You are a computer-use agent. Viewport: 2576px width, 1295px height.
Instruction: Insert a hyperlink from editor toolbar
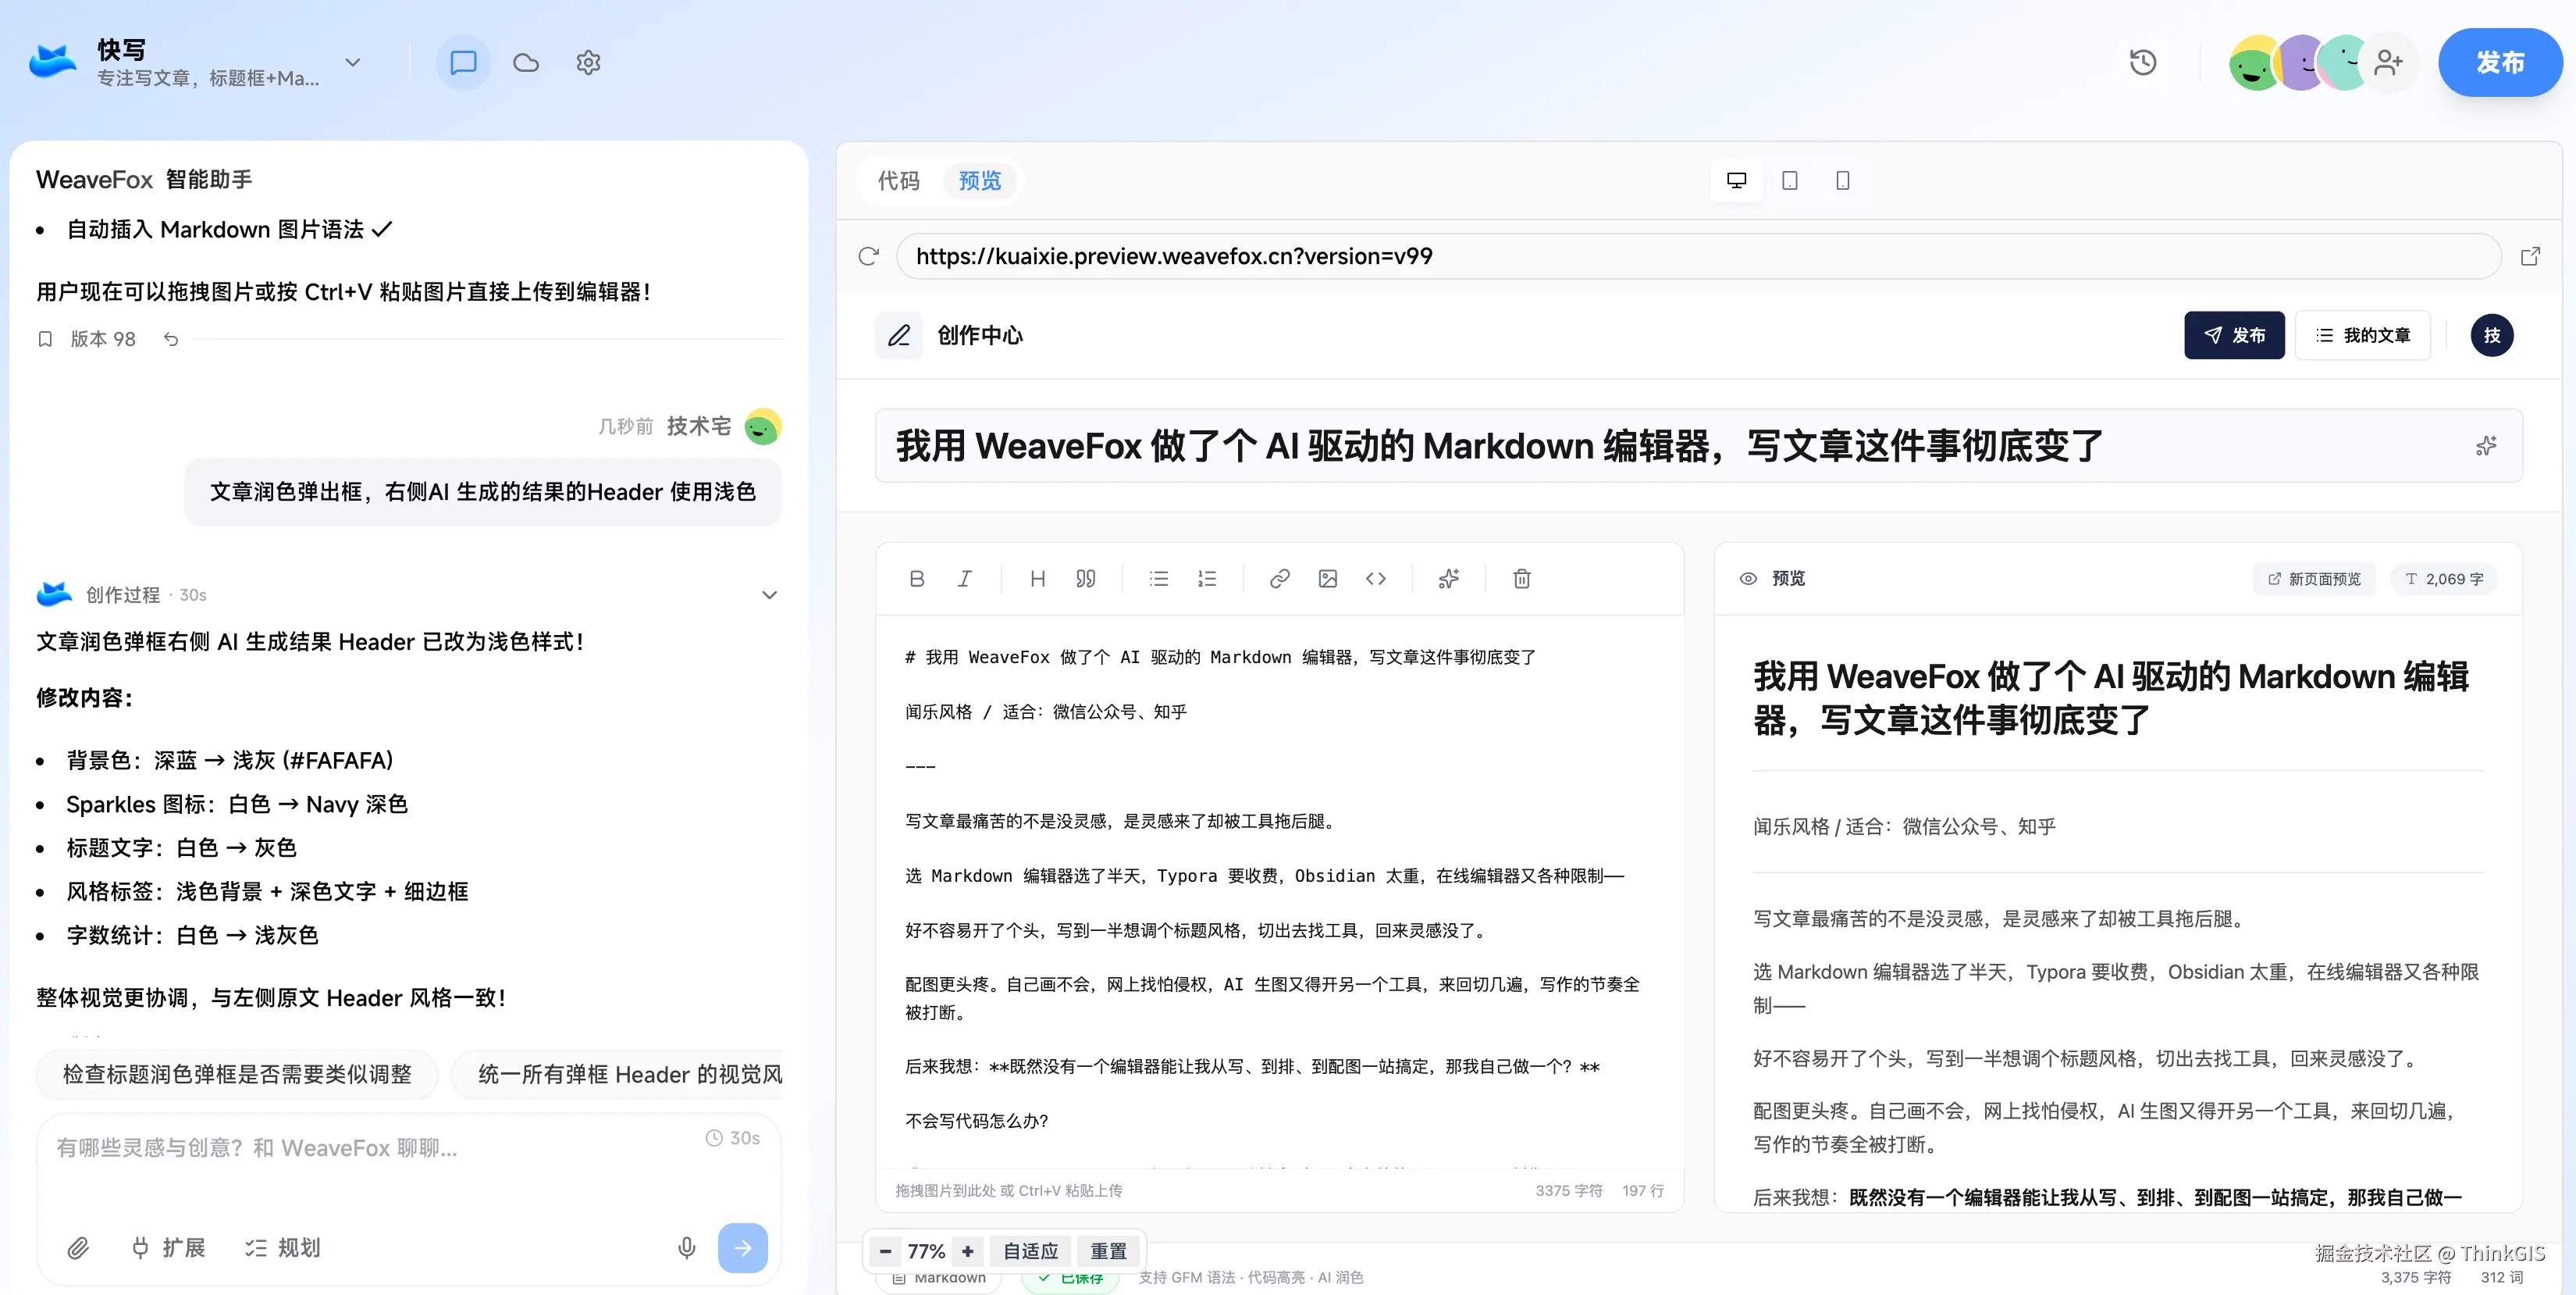point(1280,579)
